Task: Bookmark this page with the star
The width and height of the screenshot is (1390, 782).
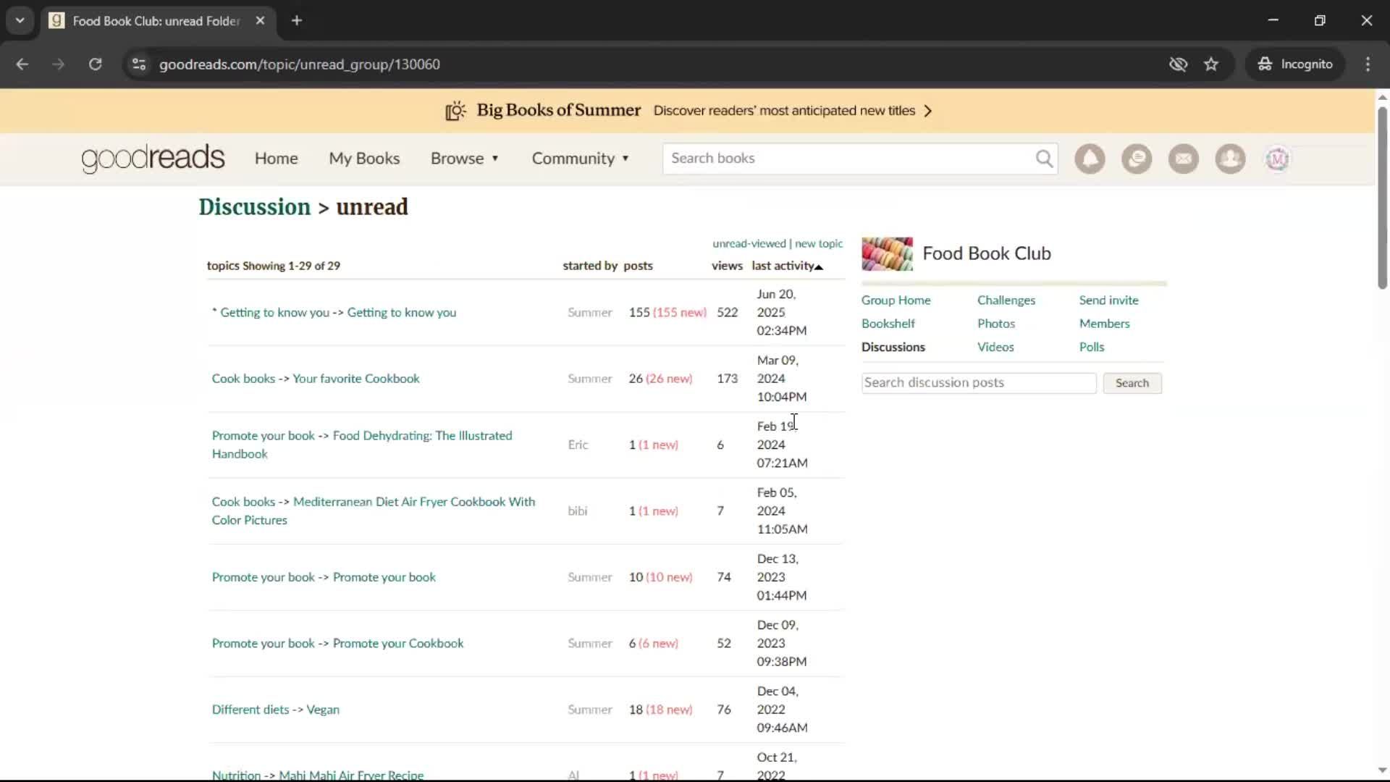Action: point(1211,64)
